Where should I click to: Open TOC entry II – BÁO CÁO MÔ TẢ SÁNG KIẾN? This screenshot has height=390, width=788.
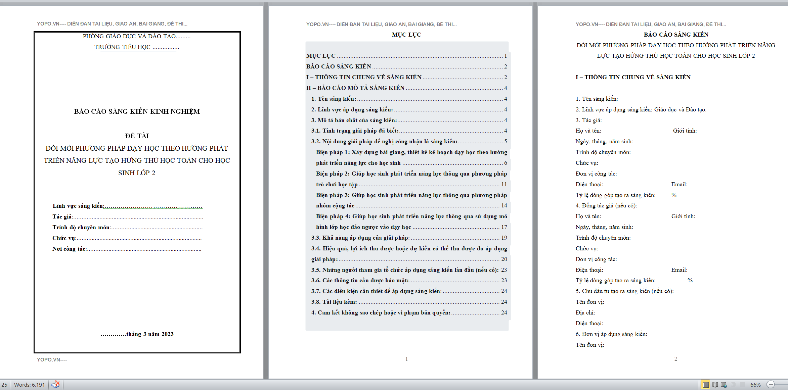pos(406,88)
